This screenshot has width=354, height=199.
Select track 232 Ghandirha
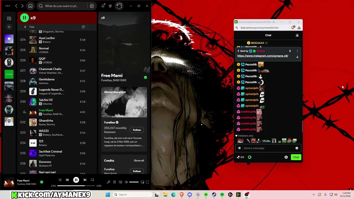point(57,122)
